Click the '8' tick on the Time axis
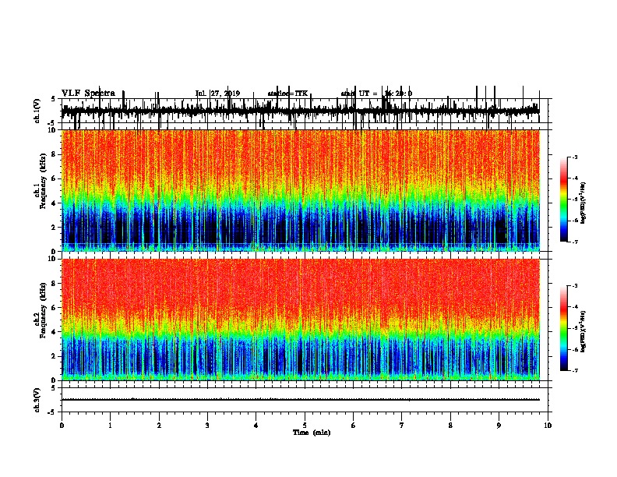This screenshot has height=477, width=617. point(450,426)
